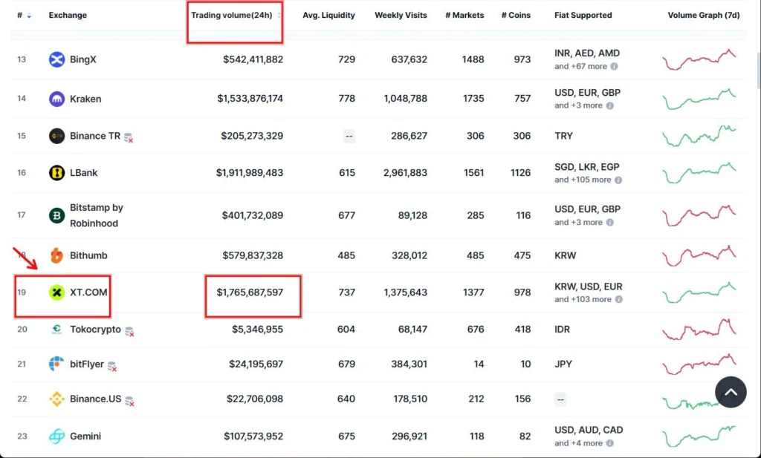Click the warning badge beside bitFlyer
Screen dimensions: 761x458
point(112,367)
